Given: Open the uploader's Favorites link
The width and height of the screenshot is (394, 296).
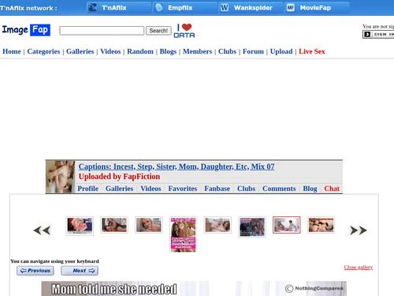Looking at the screenshot, I should point(183,189).
